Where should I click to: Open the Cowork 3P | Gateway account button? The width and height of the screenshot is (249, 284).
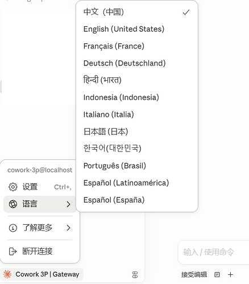pos(42,274)
